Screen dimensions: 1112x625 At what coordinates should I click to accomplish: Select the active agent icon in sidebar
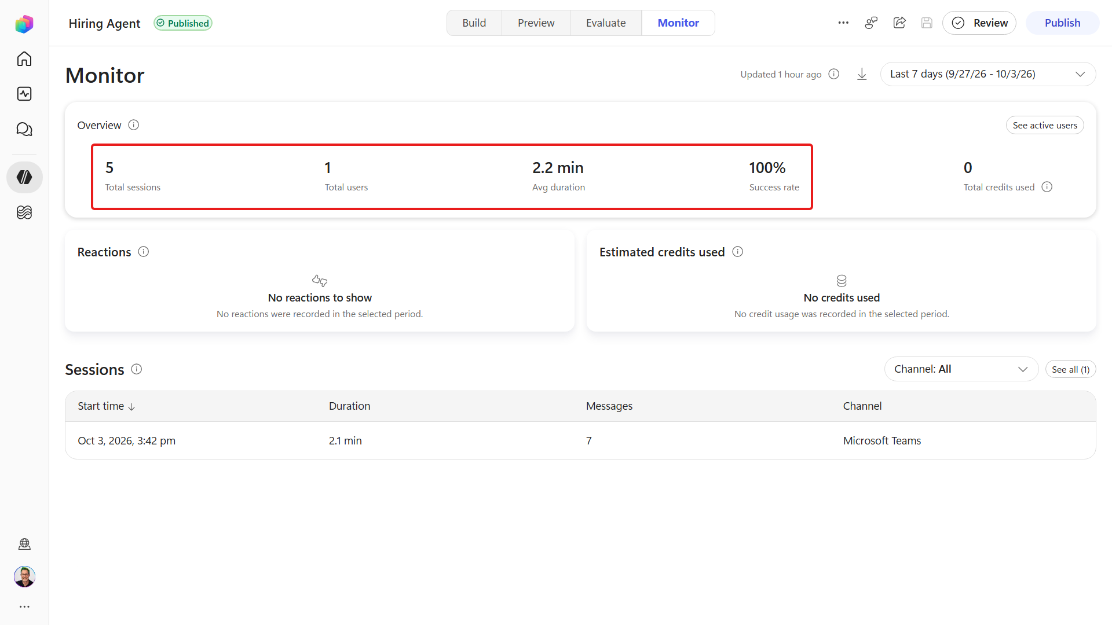[x=24, y=177]
